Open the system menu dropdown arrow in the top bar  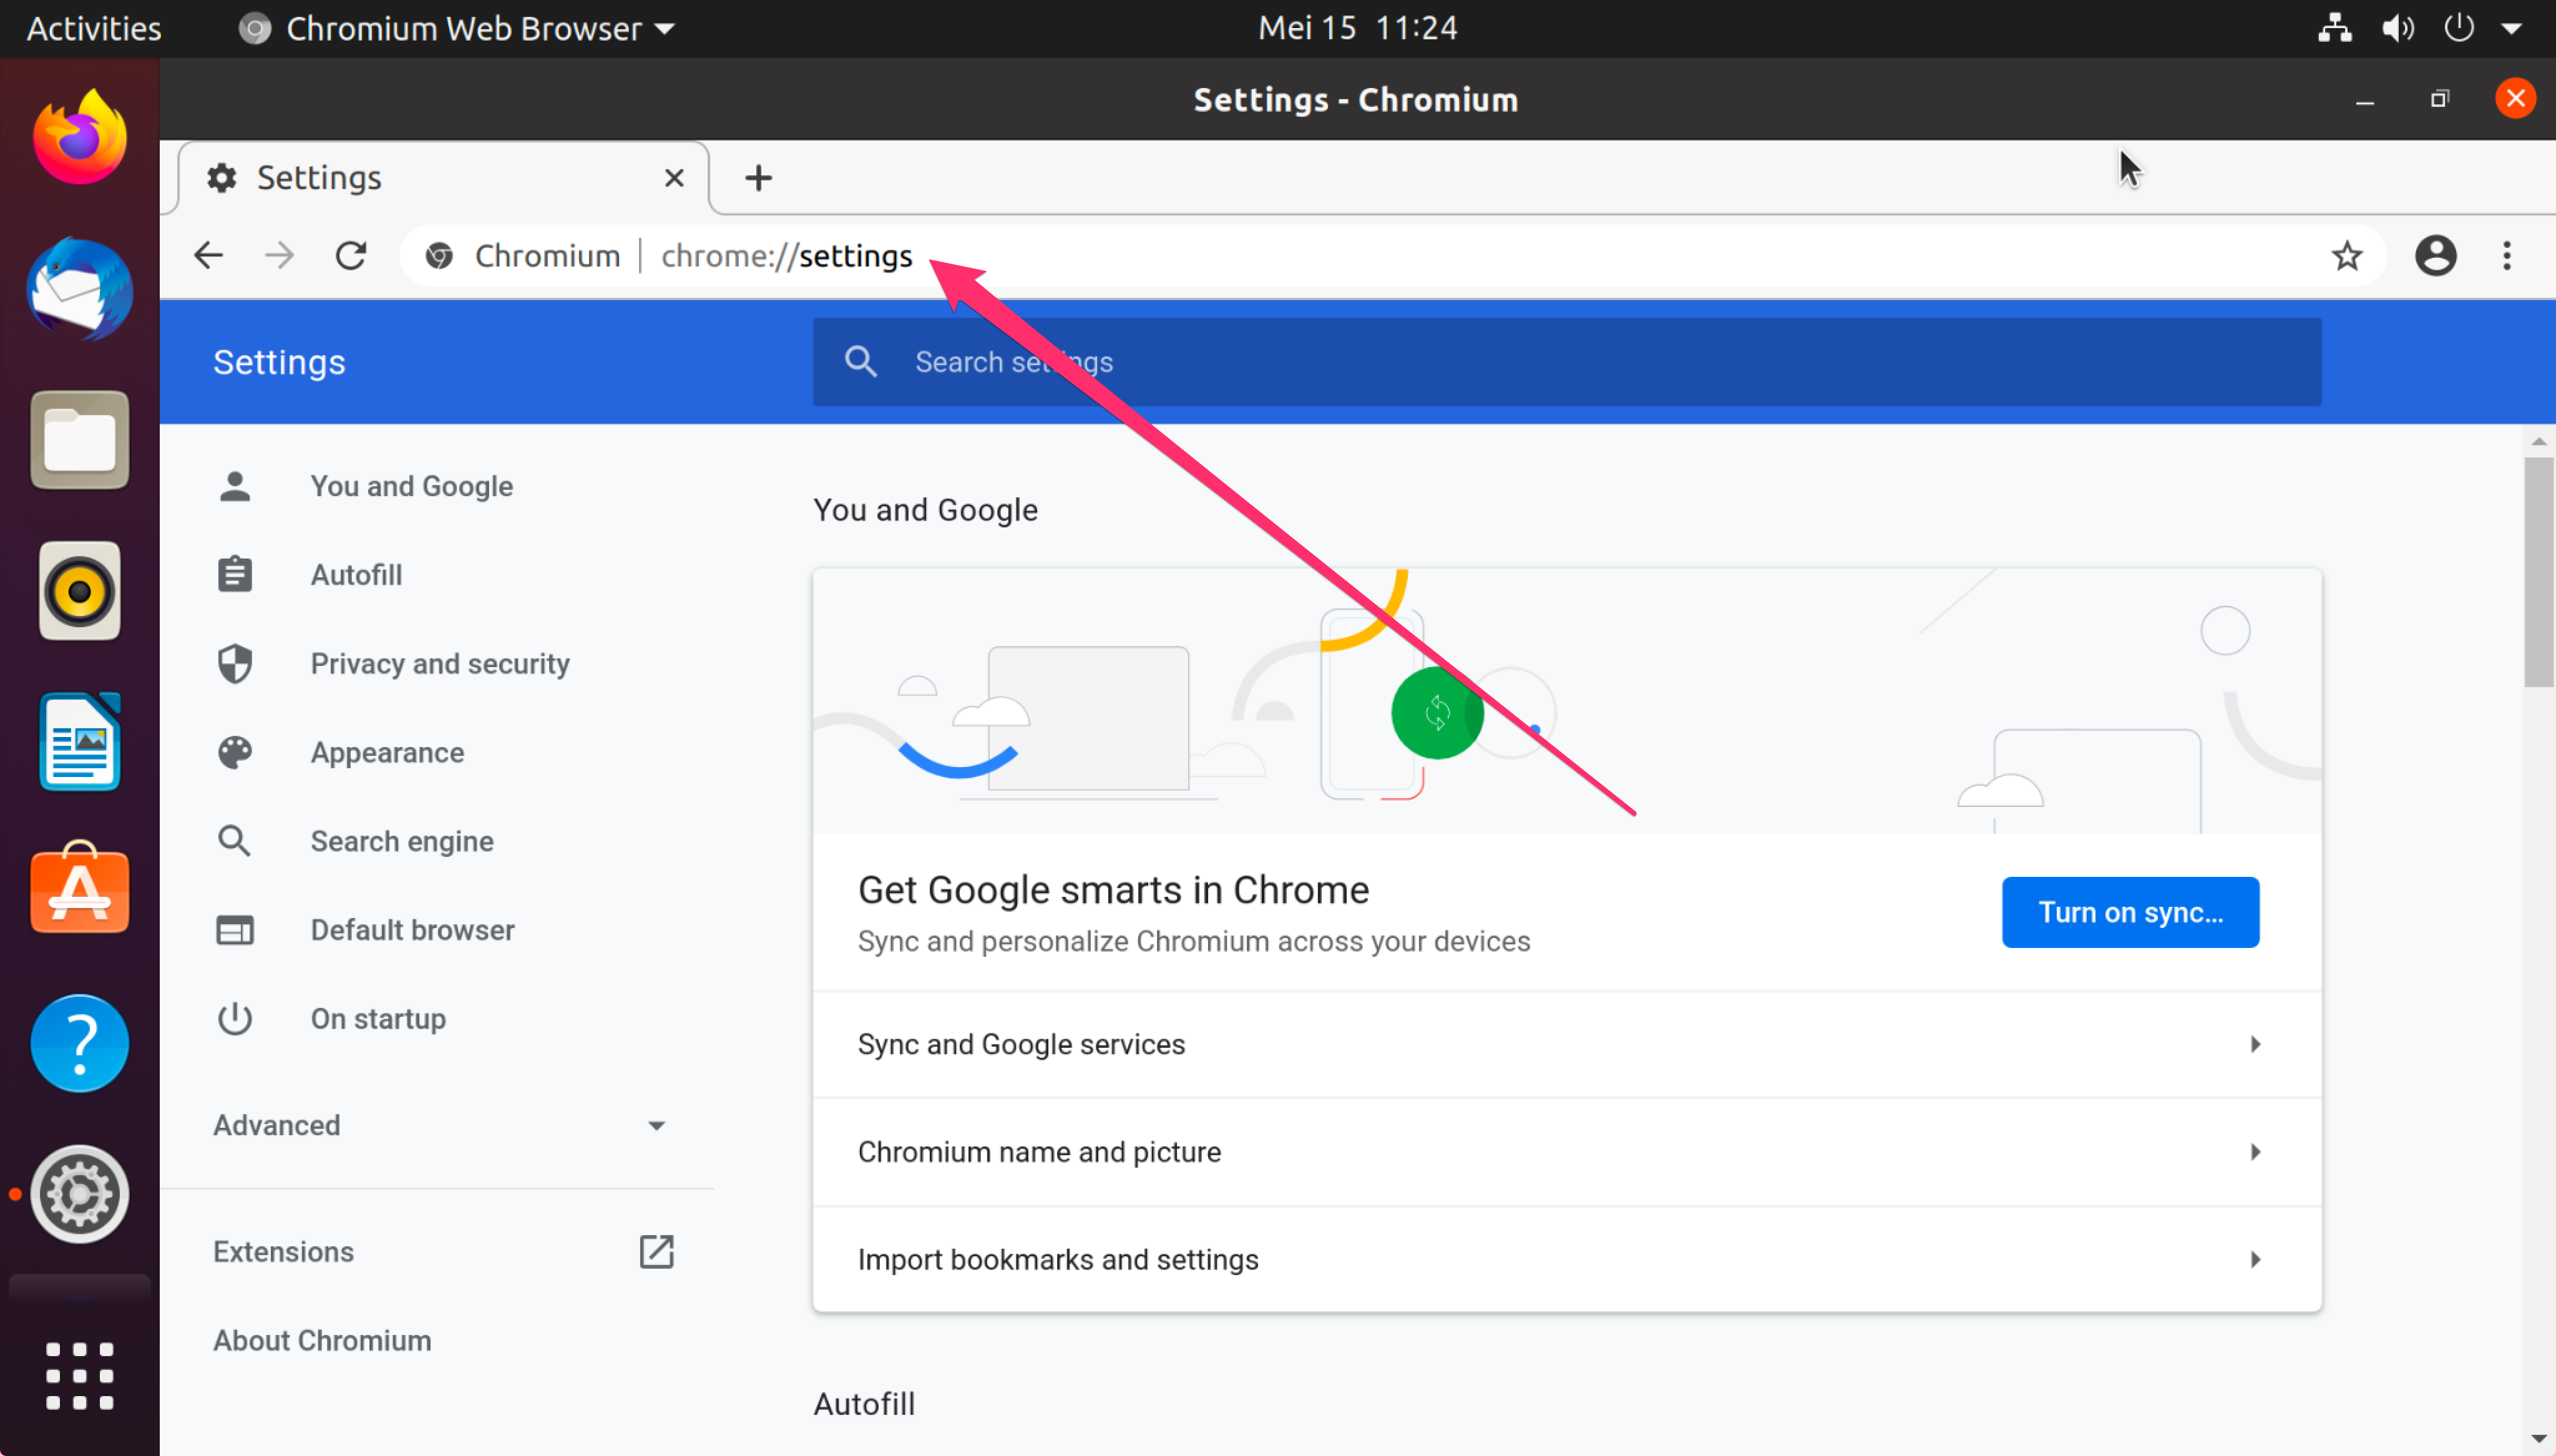pyautogui.click(x=2511, y=28)
